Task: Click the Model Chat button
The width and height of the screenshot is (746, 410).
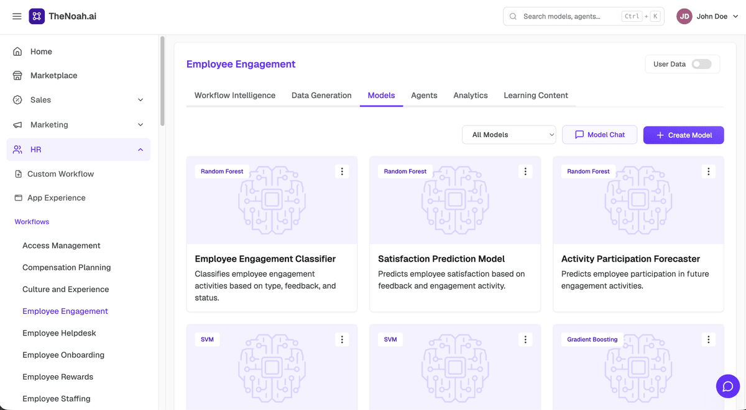Action: point(599,135)
